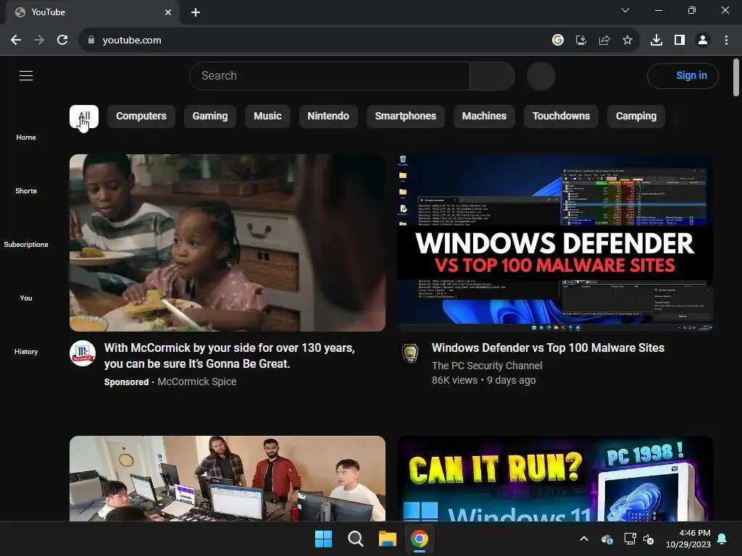Open the YouTube hamburger guide menu

coord(26,75)
